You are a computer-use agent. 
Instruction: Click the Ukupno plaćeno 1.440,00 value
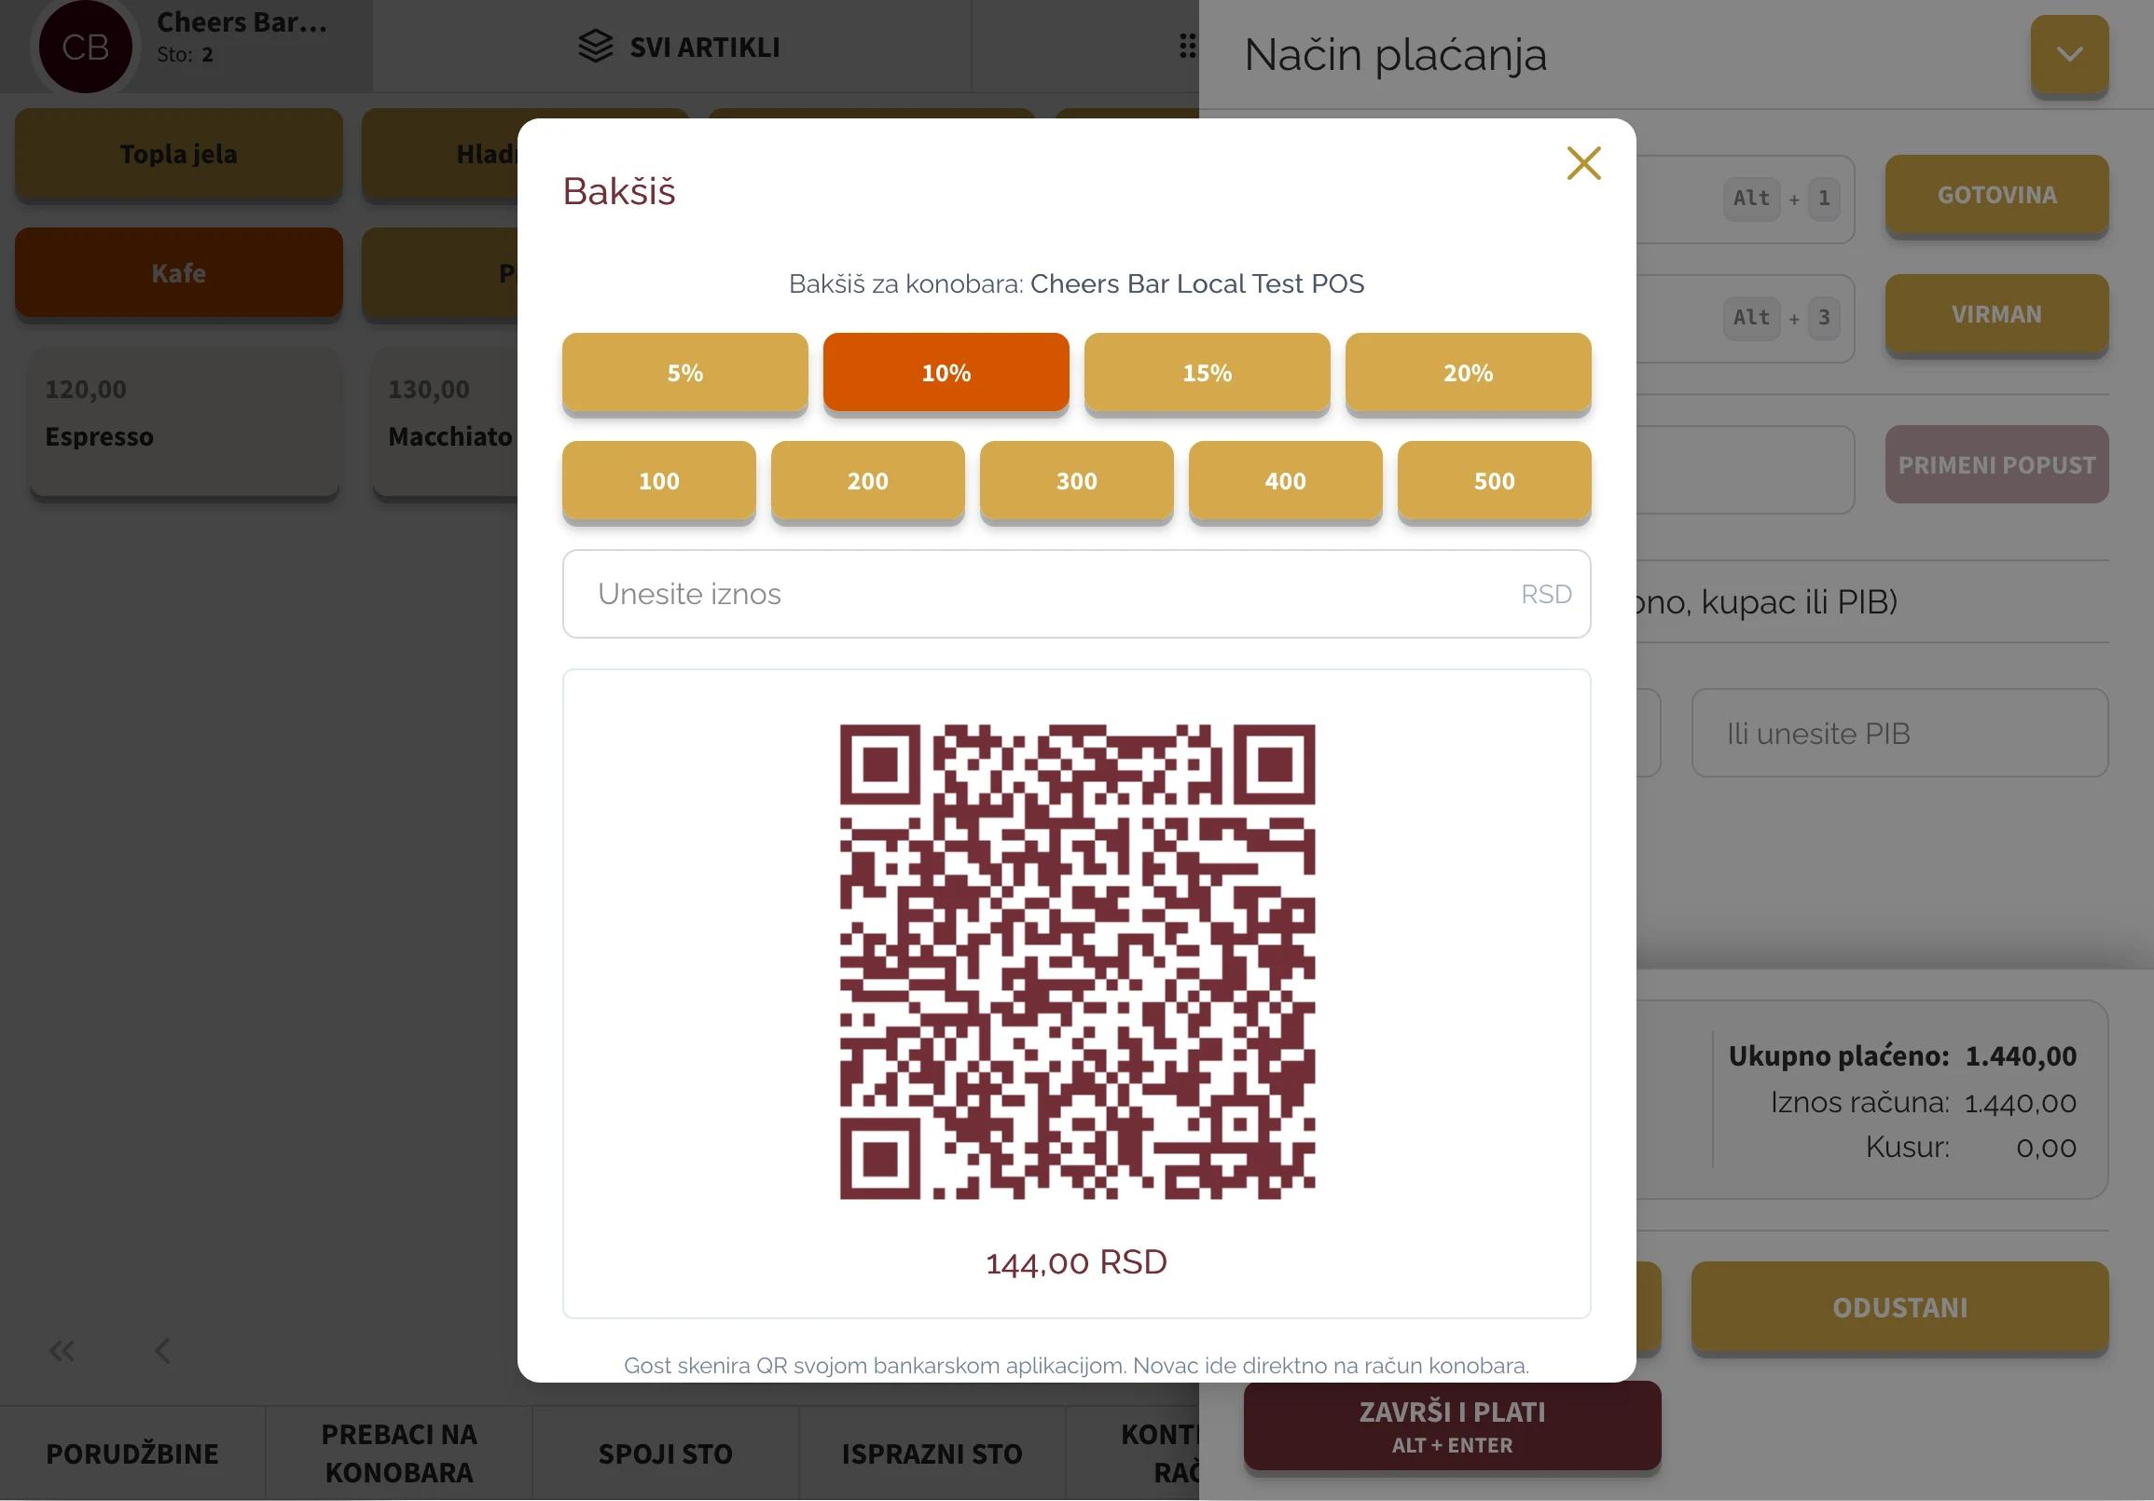pyautogui.click(x=2021, y=1056)
